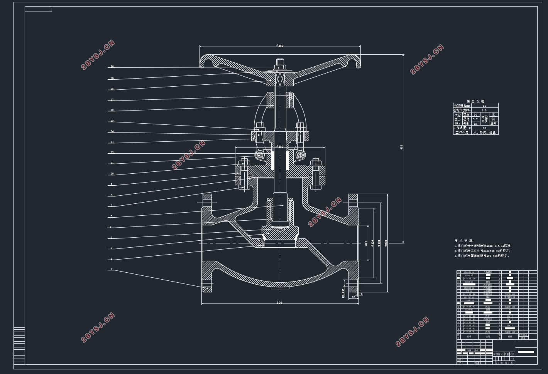The image size is (548, 374).
Task: Select part callout number 8
Action: [111, 195]
